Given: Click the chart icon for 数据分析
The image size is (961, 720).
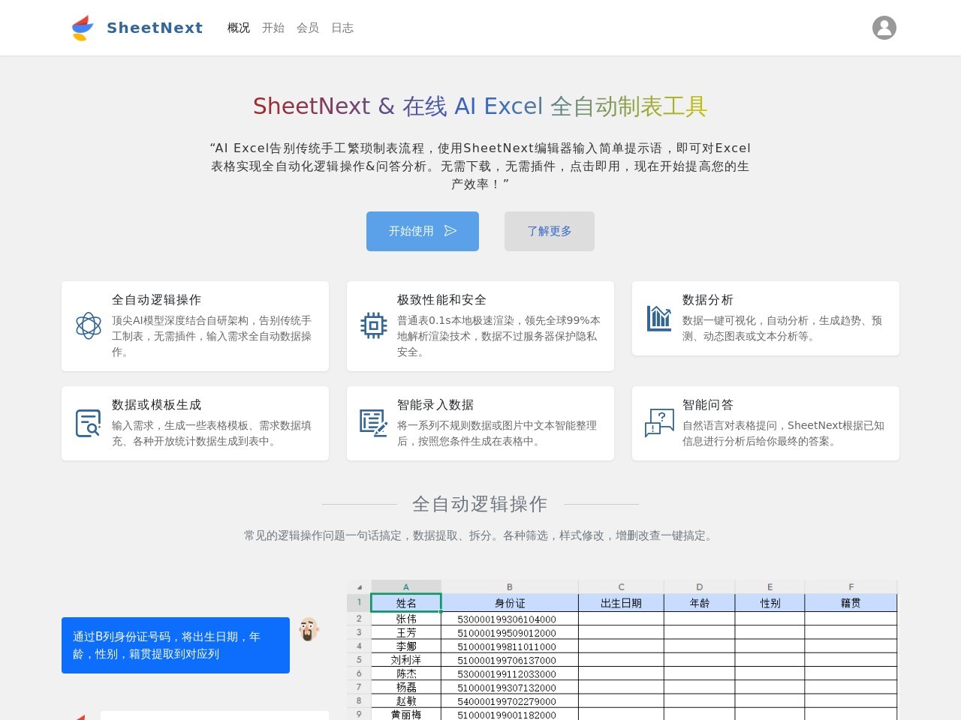Looking at the screenshot, I should tap(659, 318).
